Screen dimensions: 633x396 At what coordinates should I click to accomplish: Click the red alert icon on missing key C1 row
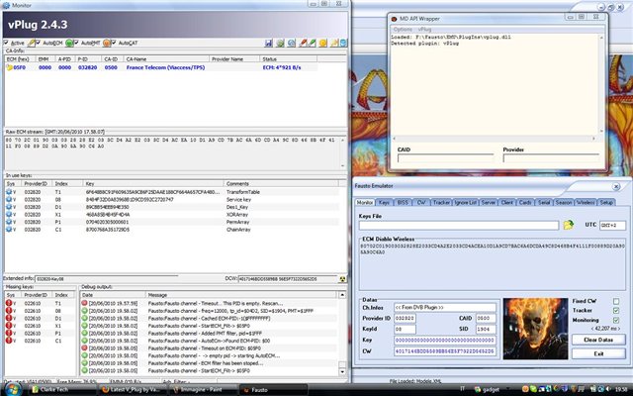9,341
